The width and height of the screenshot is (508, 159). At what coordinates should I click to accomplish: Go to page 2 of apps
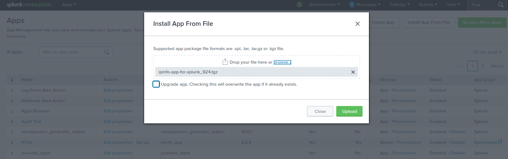483,66
